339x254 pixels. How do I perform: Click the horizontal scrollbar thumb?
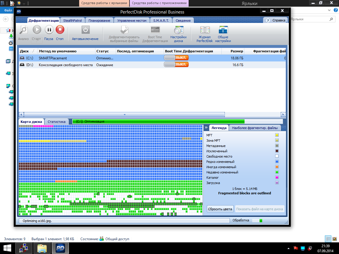124,114
